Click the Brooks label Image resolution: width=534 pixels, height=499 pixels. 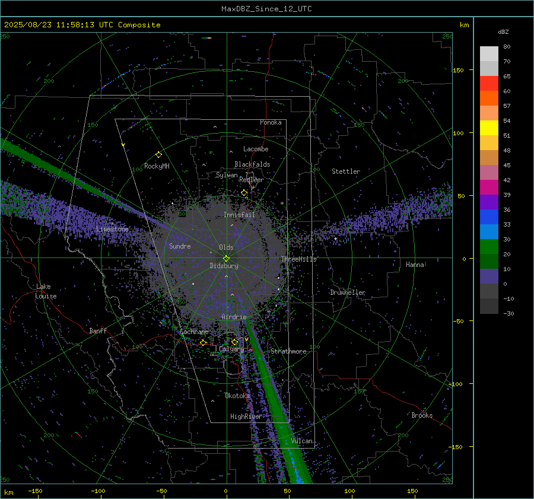click(422, 415)
